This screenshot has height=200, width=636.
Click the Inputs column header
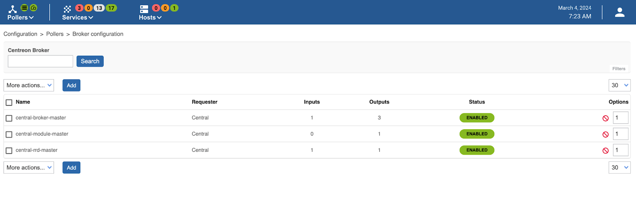pyautogui.click(x=312, y=102)
